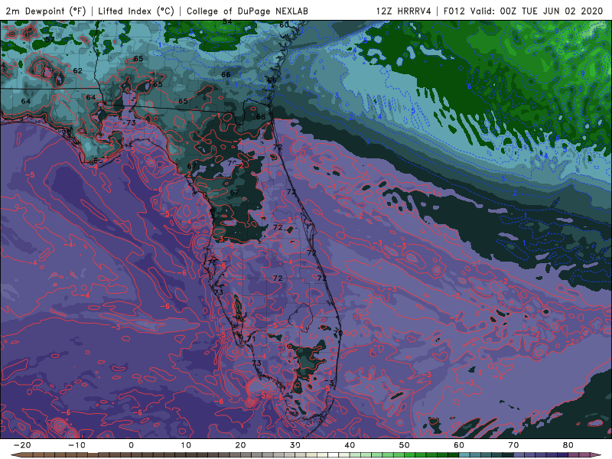The height and width of the screenshot is (459, 612).
Task: Click the '2m Dewpoint (°F)' title text
Action: 46,11
